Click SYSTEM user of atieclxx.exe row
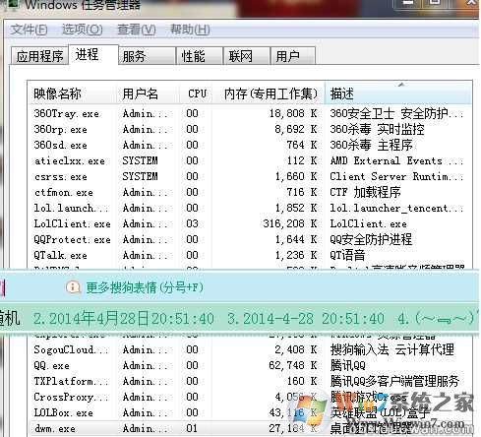The height and width of the screenshot is (437, 481). (x=140, y=160)
